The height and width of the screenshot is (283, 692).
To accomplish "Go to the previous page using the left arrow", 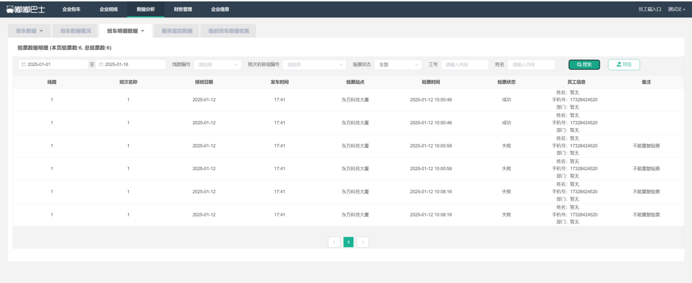I will (x=334, y=242).
